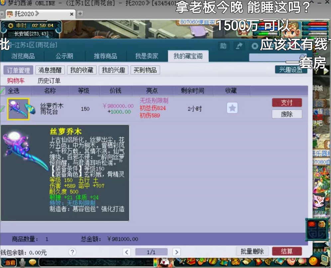Click the round coin icon next to the share arrow
Screen dimensions: 331x268
255,46
